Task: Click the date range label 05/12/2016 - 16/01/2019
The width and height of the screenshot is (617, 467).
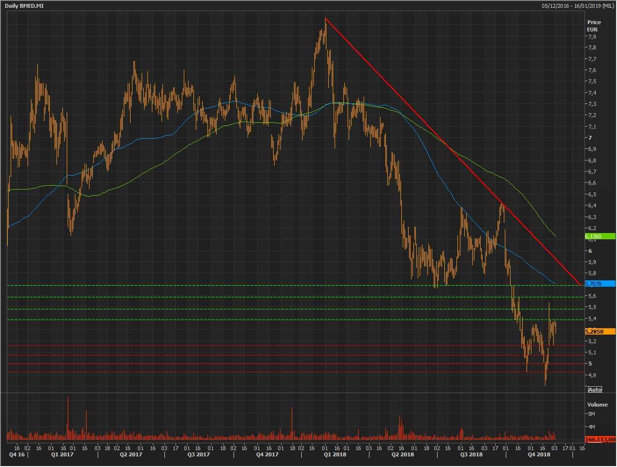Action: [578, 5]
